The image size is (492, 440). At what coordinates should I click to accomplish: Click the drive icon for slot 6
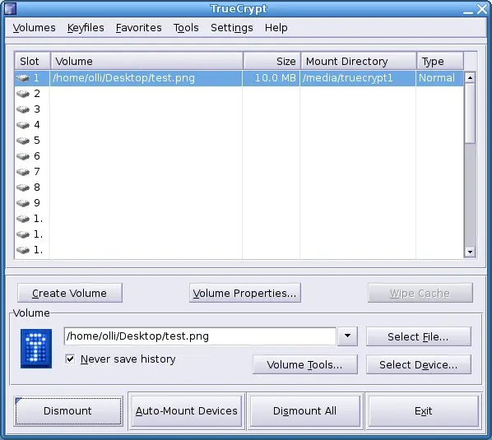click(23, 156)
